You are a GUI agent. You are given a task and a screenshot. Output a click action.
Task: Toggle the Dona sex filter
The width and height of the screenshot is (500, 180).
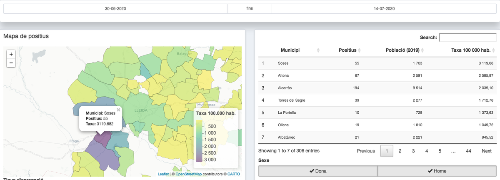[318, 171]
